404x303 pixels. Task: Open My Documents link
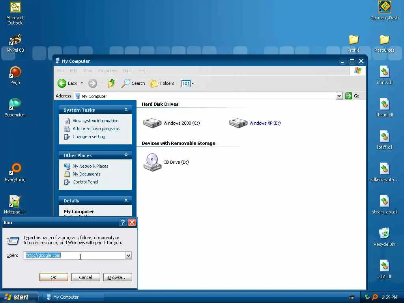click(86, 174)
